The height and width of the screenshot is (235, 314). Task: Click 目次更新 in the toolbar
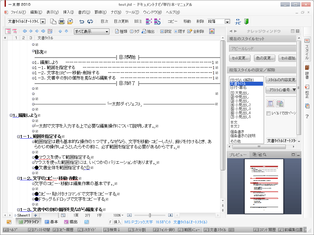click(x=121, y=21)
